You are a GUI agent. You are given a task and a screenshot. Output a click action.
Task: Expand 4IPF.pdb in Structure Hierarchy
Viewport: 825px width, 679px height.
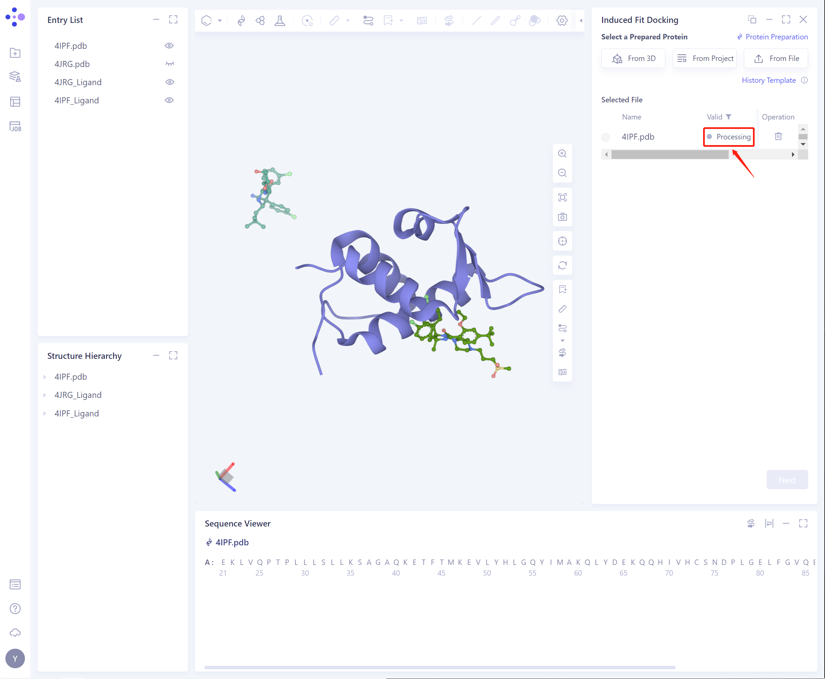44,377
